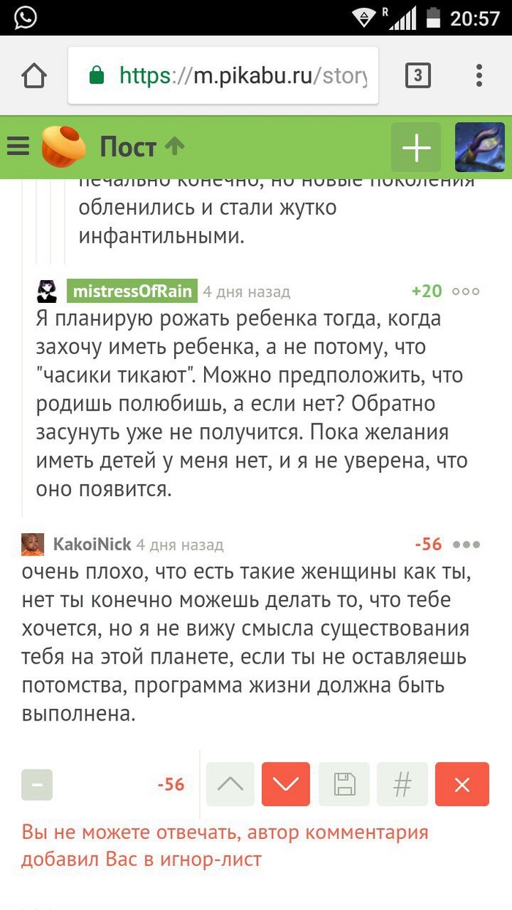Click the hash link icon for comment
Image resolution: width=512 pixels, height=910 pixels.
point(402,784)
